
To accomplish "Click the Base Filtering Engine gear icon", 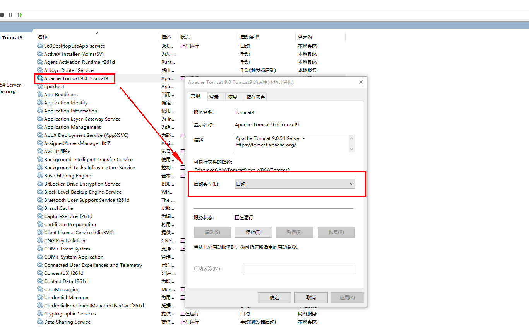I will click(40, 175).
